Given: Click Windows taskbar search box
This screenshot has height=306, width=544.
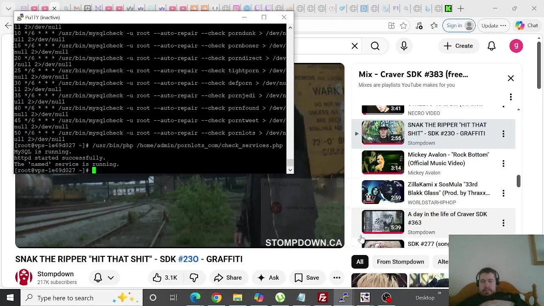Looking at the screenshot, I should point(82,298).
